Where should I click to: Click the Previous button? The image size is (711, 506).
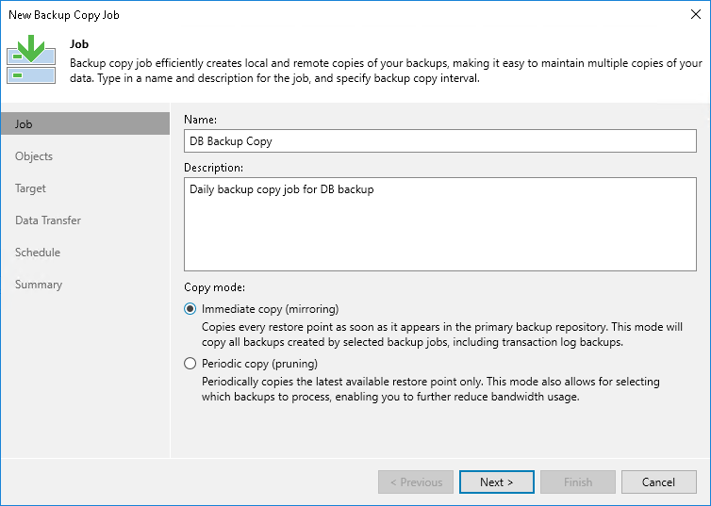(x=416, y=482)
